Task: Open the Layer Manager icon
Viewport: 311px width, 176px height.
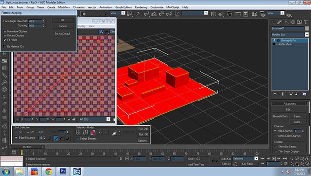Action: pos(229,14)
